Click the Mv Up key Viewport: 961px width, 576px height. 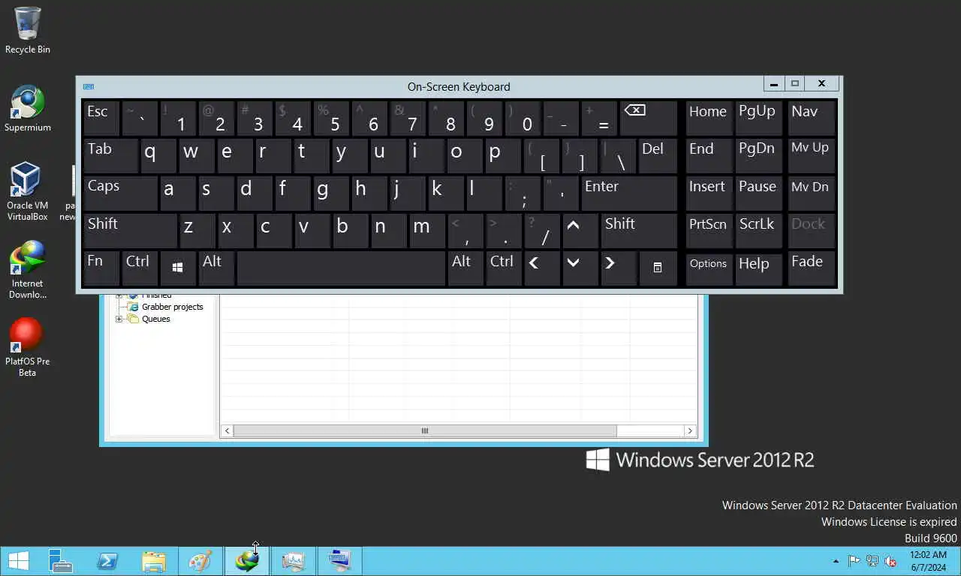tap(812, 156)
